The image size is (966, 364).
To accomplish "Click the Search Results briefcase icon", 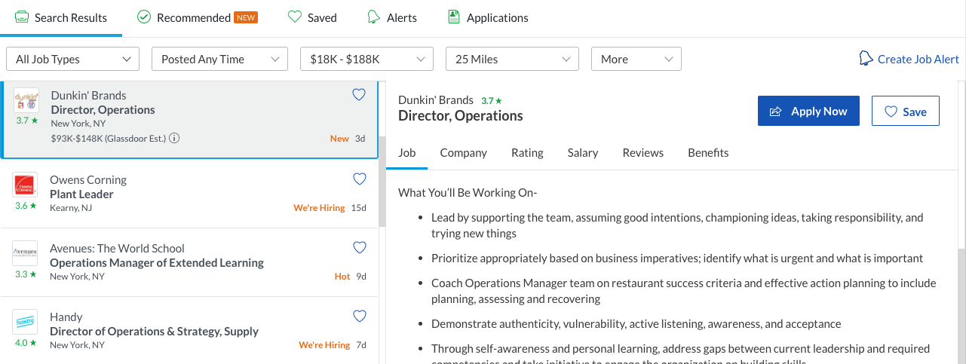I will (x=22, y=17).
